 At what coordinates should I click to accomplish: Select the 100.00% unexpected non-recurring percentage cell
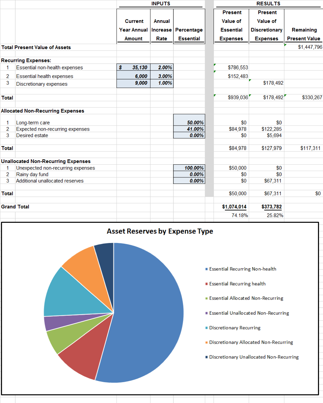[189, 168]
